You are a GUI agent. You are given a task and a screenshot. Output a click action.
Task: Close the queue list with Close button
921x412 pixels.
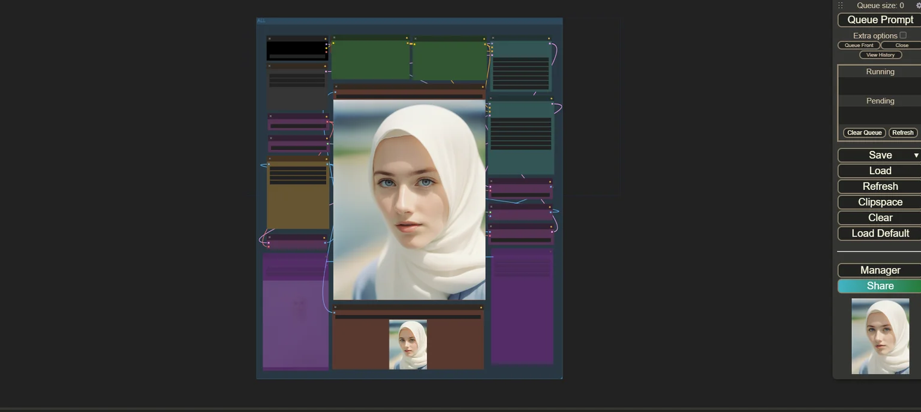[x=901, y=46]
